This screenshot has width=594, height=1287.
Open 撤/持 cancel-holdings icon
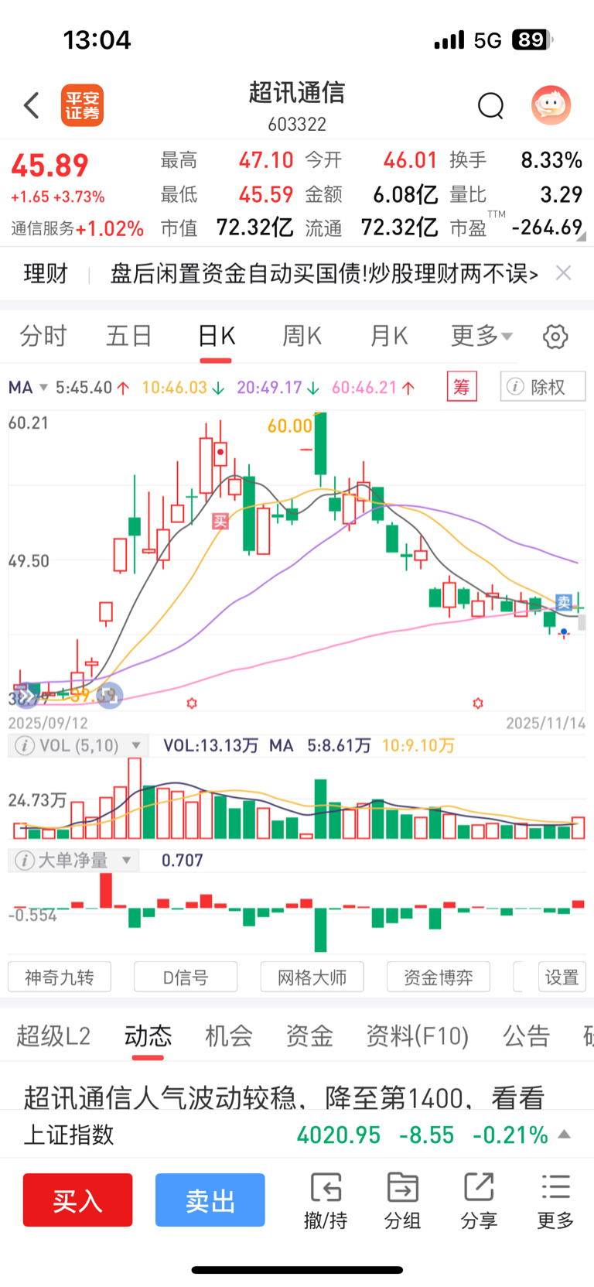coord(326,1201)
